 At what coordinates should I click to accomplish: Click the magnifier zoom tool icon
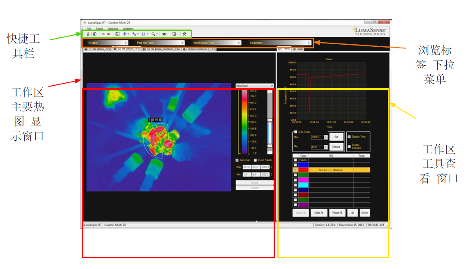point(153,34)
